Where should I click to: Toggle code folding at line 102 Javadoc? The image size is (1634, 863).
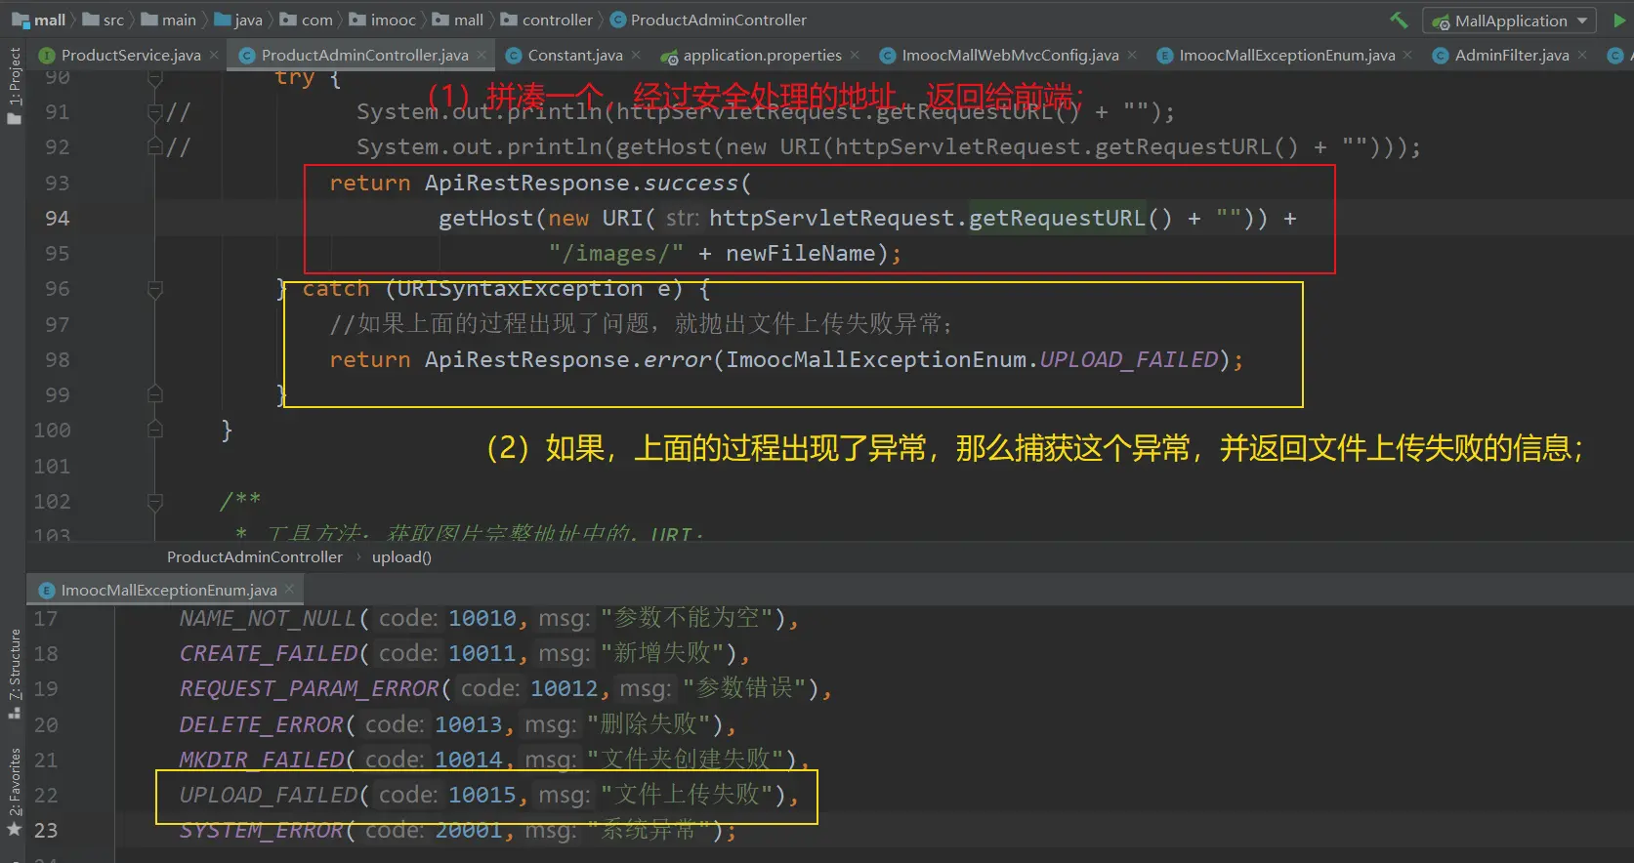154,502
